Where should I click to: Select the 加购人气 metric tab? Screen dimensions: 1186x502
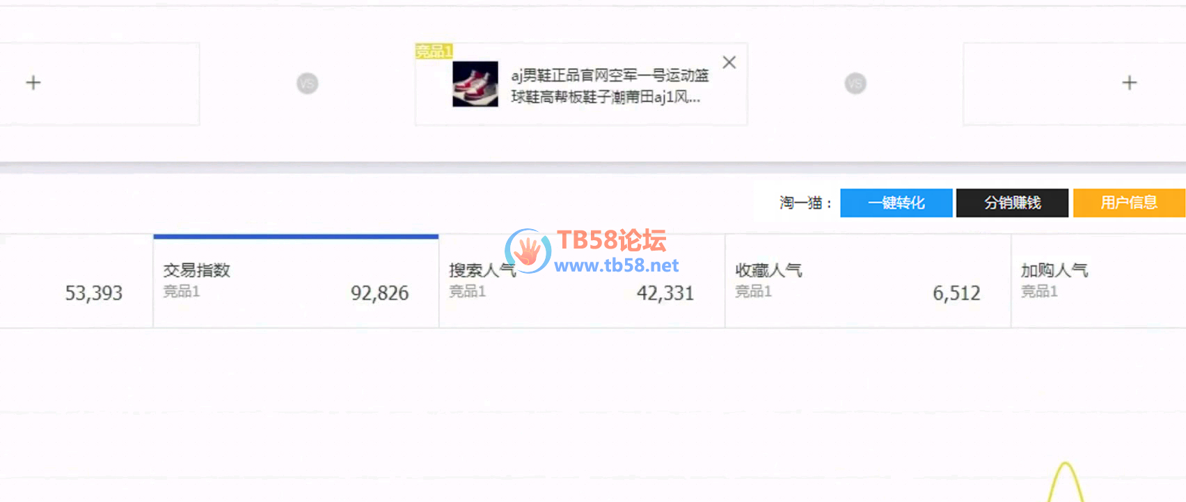pos(1099,281)
